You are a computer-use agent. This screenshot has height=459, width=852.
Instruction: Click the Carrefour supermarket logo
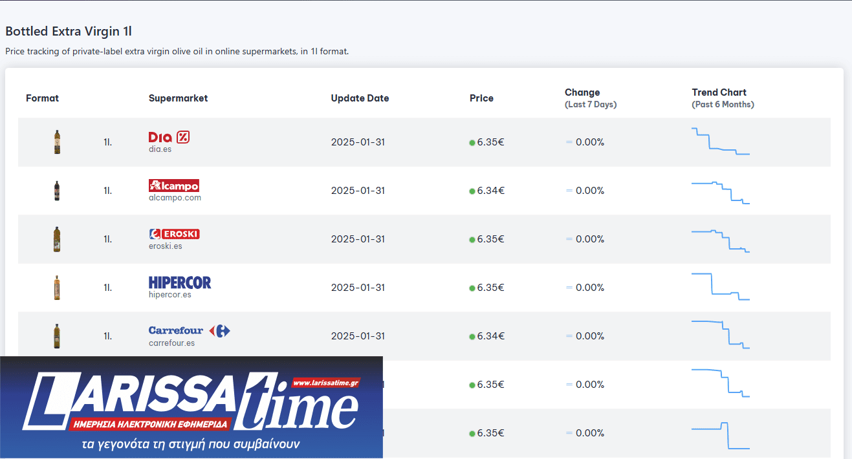coord(190,331)
